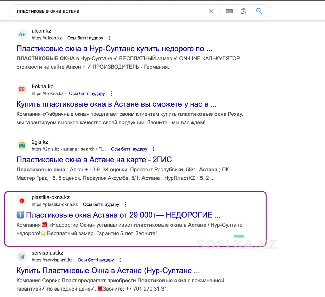Translate f-okna.kz page via 'Осы бетті аудару'
The height and width of the screenshot is (297, 325).
tap(87, 94)
